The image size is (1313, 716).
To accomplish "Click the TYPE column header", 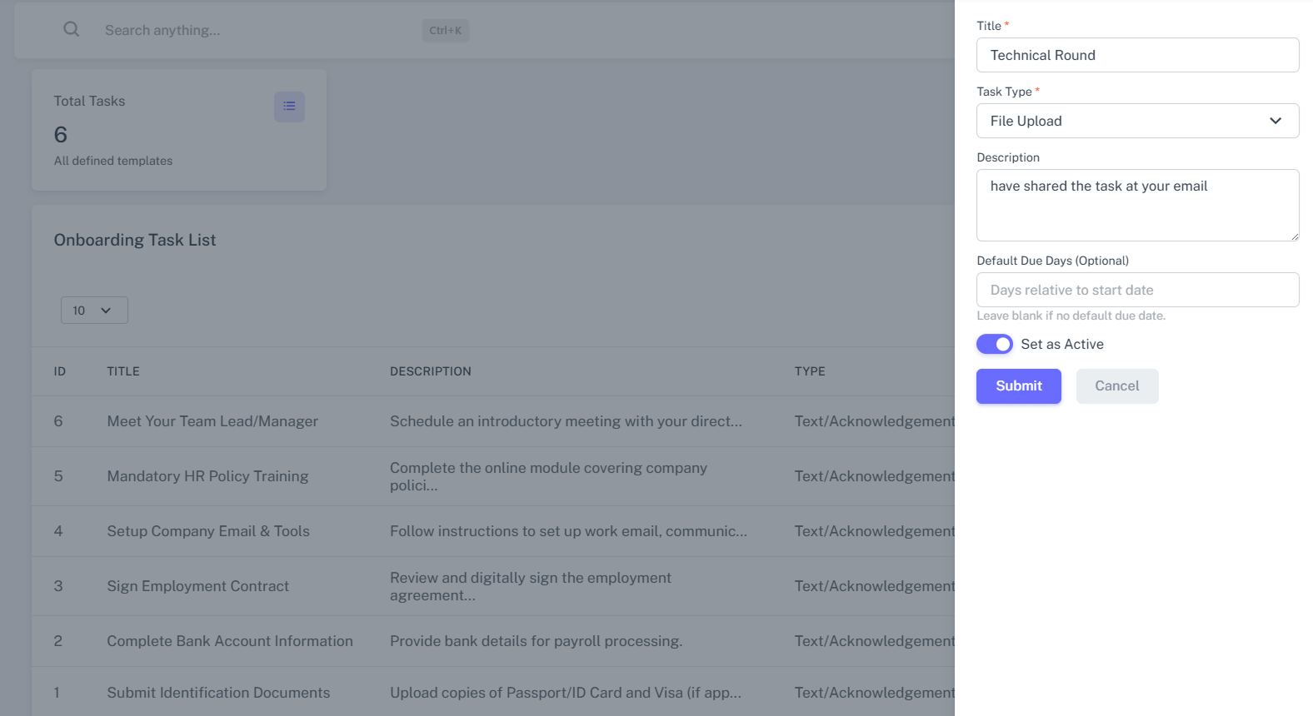I will pos(809,371).
